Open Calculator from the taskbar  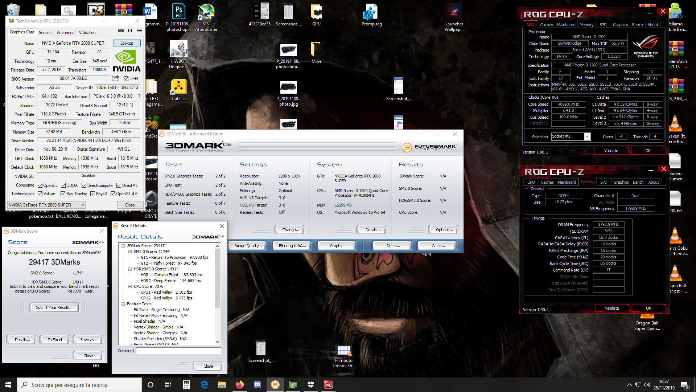coord(186,385)
